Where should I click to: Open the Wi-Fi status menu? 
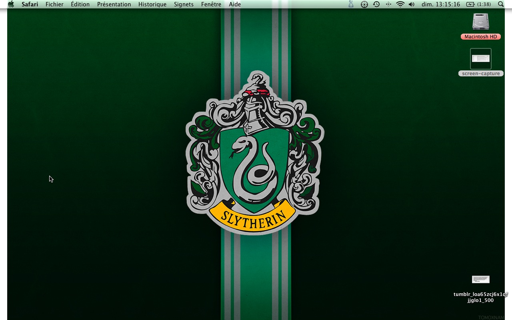[400, 4]
